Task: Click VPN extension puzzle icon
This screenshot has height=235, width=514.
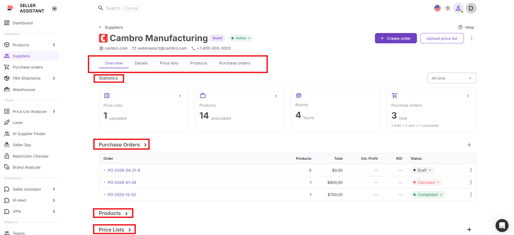Action: click(7, 211)
